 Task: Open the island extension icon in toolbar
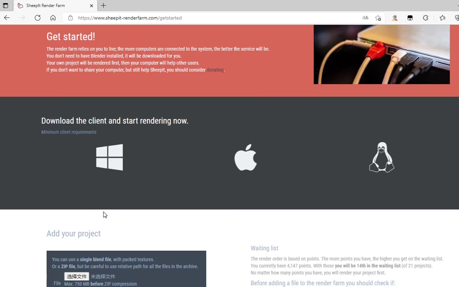[395, 18]
